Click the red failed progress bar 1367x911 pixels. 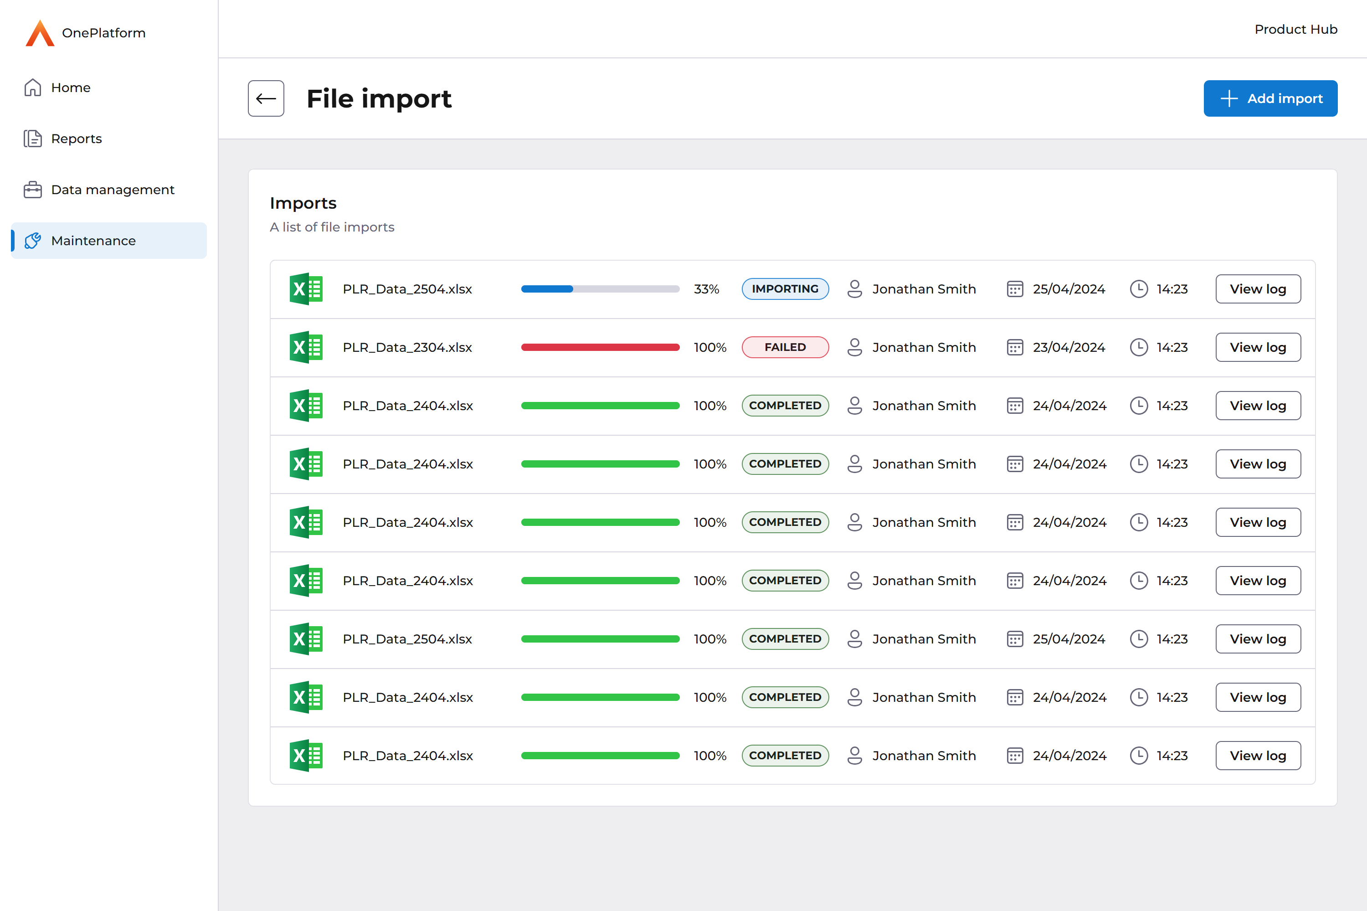click(600, 347)
